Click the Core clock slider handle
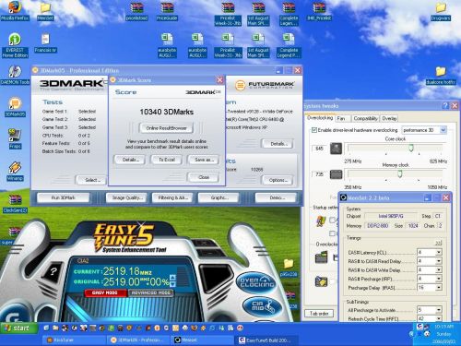 tap(411, 149)
